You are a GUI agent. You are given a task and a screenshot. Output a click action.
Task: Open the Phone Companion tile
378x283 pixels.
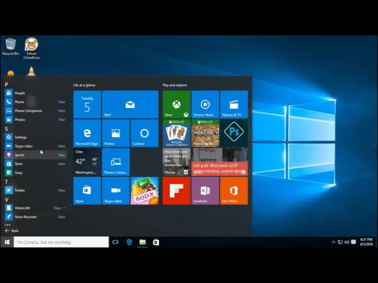pyautogui.click(x=116, y=162)
